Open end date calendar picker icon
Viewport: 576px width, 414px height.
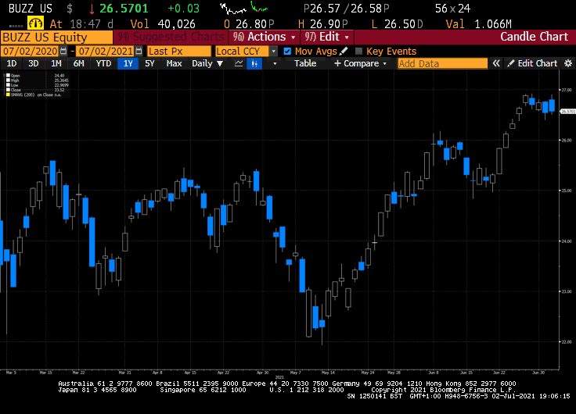pyautogui.click(x=139, y=51)
